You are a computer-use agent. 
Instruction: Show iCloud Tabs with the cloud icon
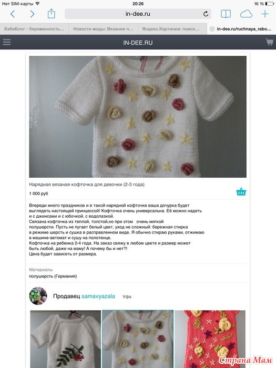pos(246,14)
